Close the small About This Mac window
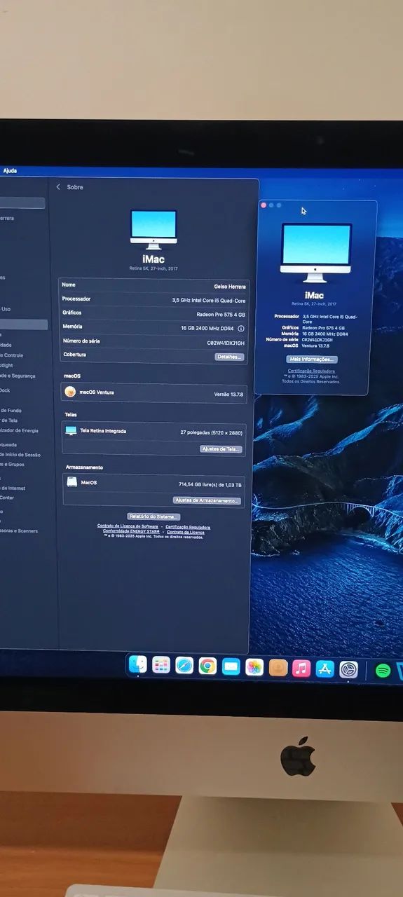Viewport: 403px width, 897px height. (x=264, y=205)
